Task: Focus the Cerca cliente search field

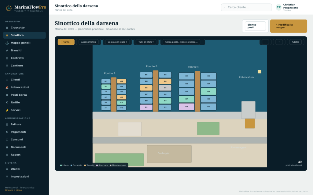Action: click(246, 7)
